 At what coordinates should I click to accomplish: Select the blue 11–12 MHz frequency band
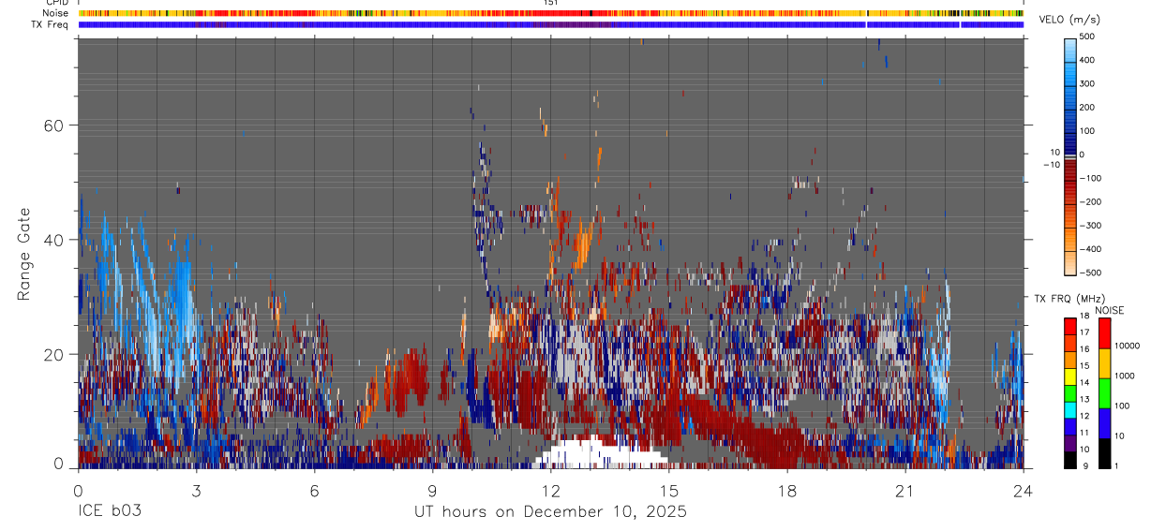pyautogui.click(x=1069, y=426)
